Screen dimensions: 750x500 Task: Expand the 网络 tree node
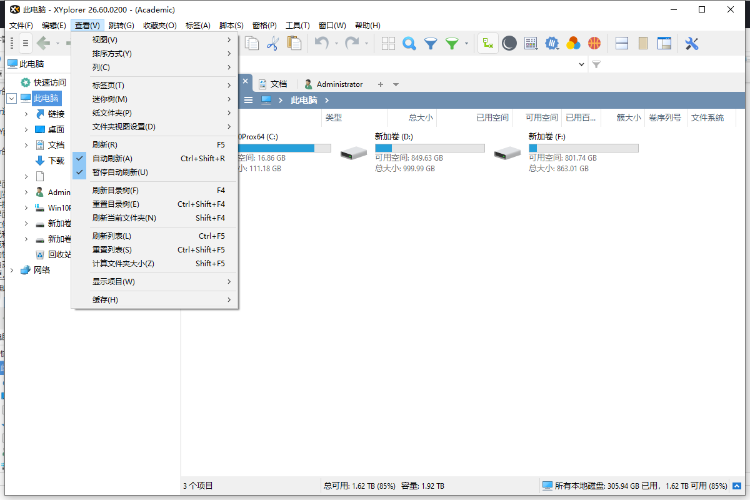(12, 270)
